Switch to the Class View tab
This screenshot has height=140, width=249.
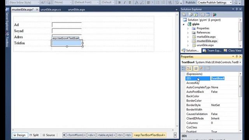(233, 51)
